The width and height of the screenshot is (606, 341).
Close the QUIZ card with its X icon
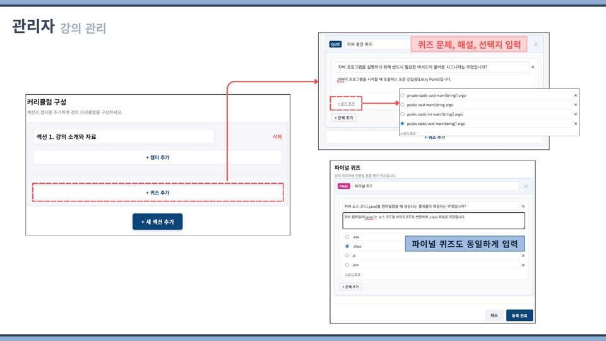536,44
